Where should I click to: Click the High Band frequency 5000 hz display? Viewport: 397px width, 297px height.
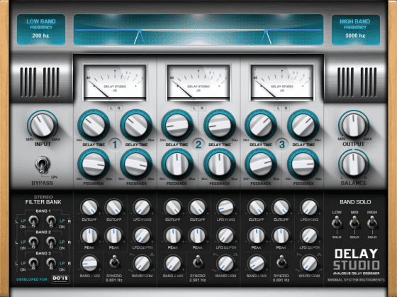pyautogui.click(x=355, y=30)
